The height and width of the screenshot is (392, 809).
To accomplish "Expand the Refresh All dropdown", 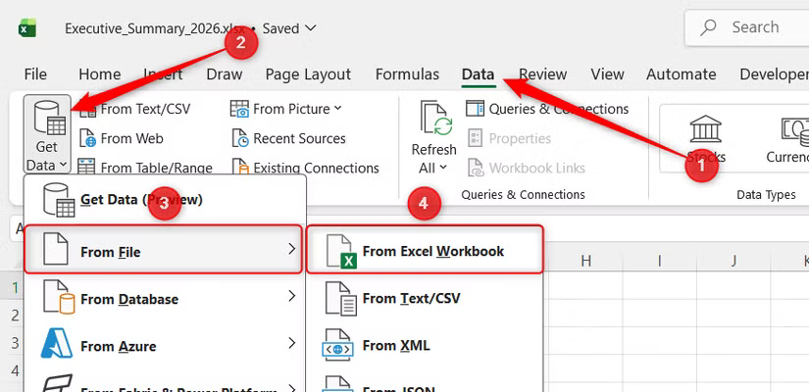I will (433, 157).
